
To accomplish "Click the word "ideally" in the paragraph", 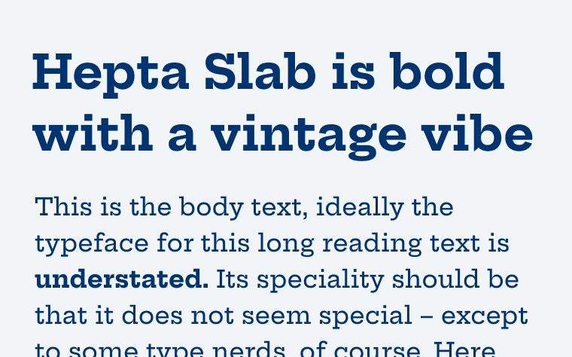I will pyautogui.click(x=360, y=208).
